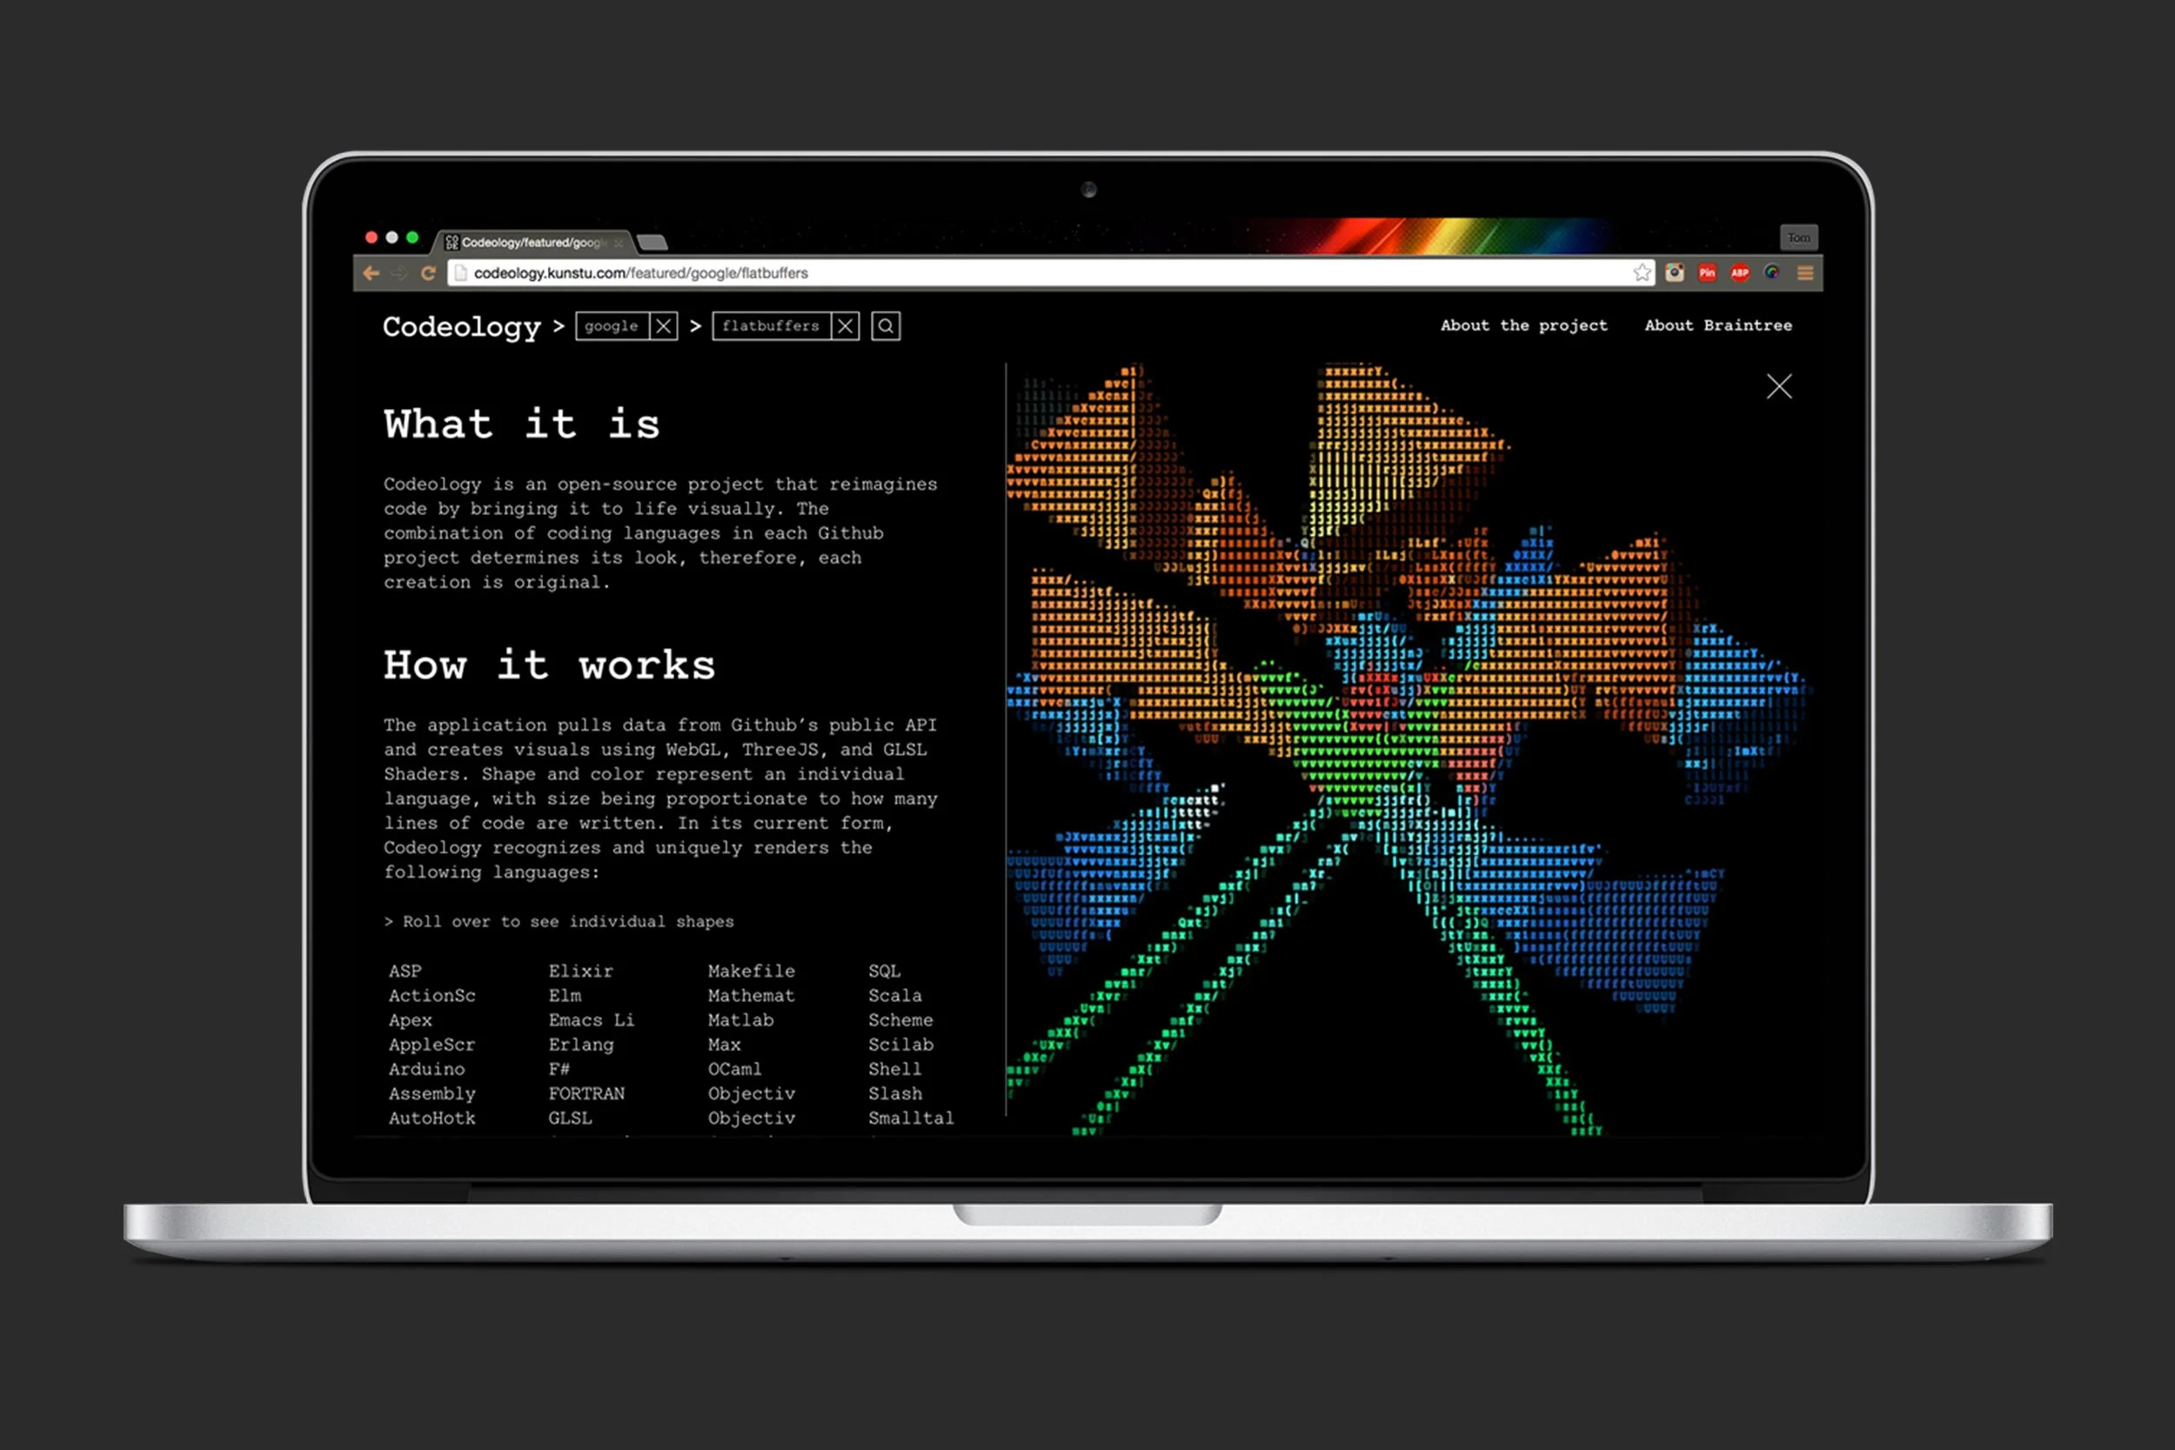Image resolution: width=2175 pixels, height=1450 pixels.
Task: Open a new browser tab
Action: tap(652, 243)
